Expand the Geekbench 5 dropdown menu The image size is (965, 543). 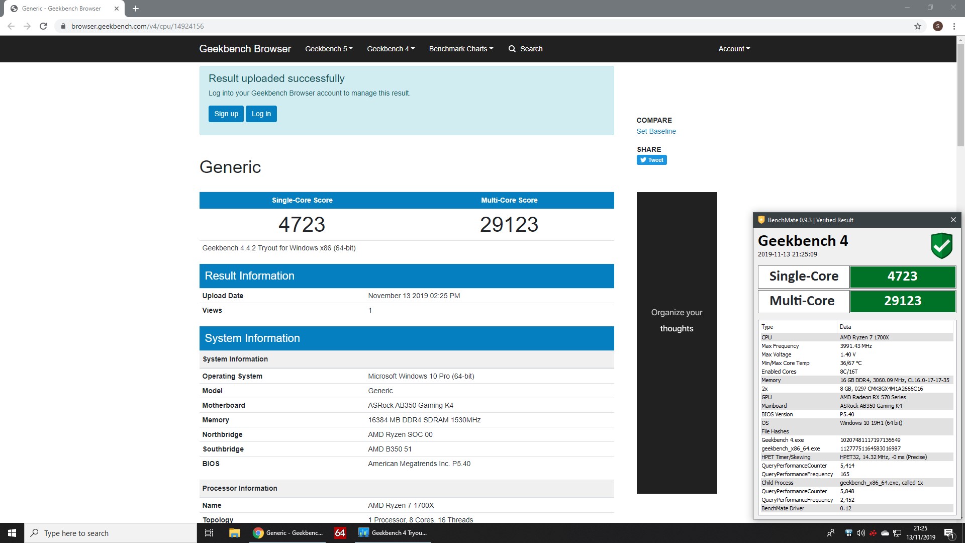(x=329, y=49)
